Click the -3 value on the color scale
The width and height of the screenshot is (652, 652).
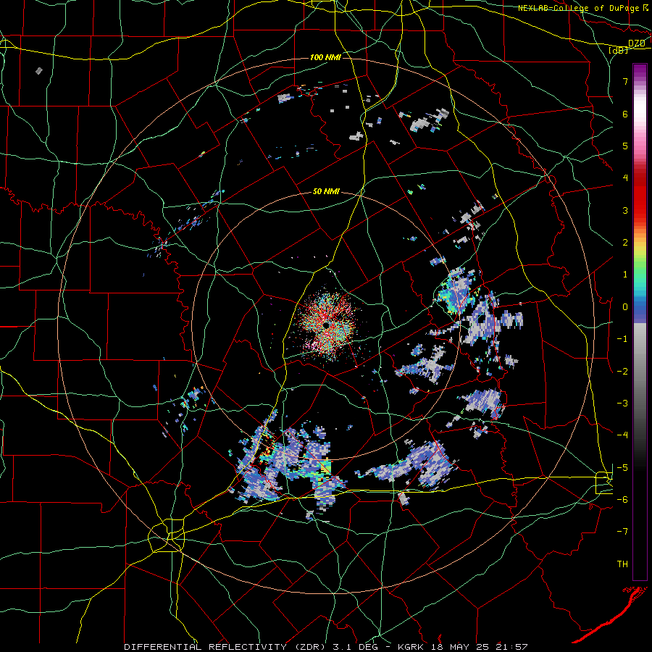tap(622, 404)
